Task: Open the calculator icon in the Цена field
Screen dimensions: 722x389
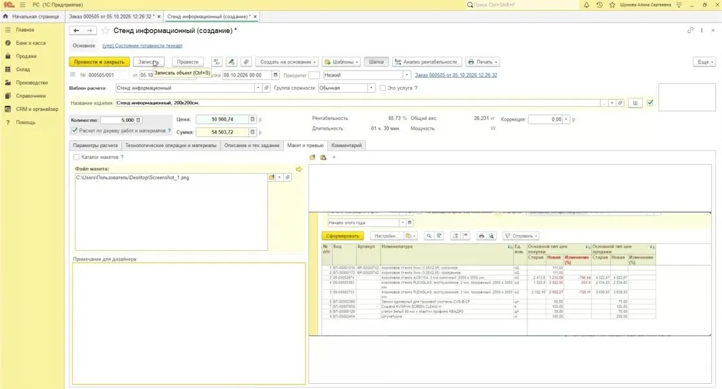Action: (x=252, y=119)
